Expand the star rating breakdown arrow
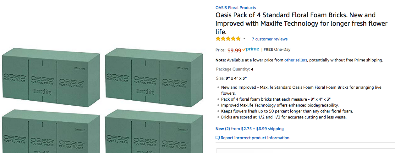395x153 pixels. pos(244,39)
